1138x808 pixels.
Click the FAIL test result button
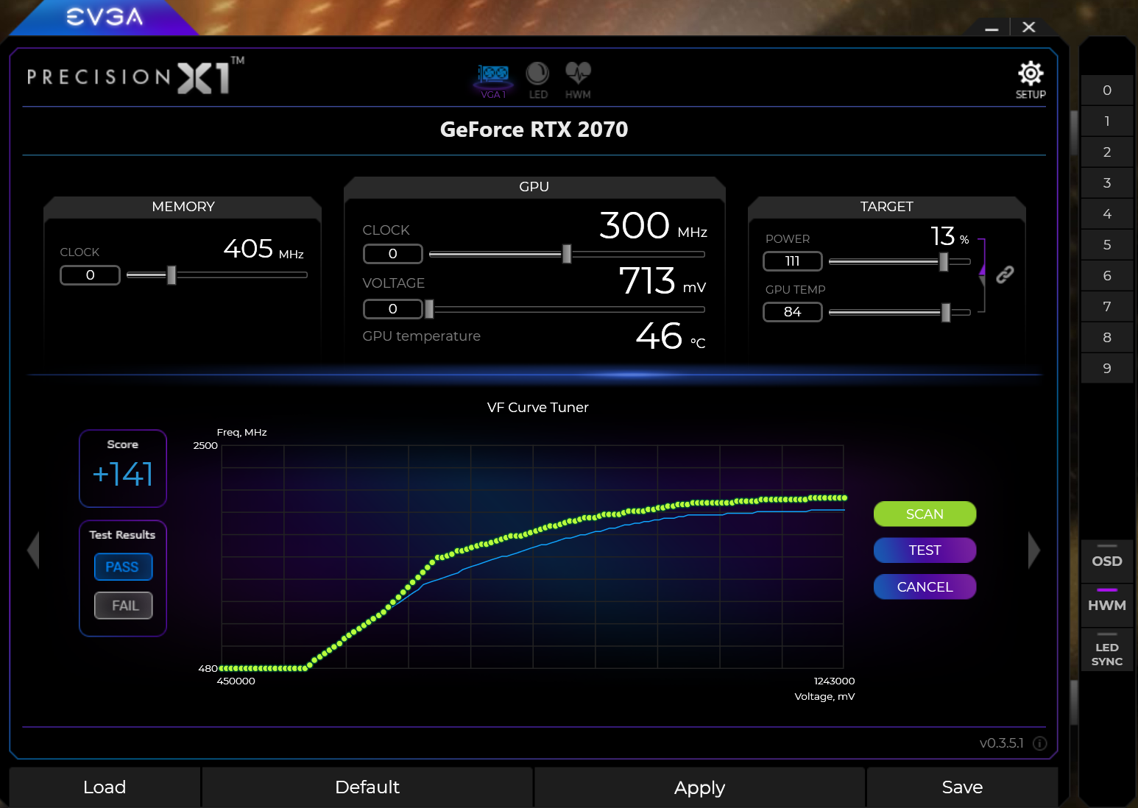(x=123, y=606)
